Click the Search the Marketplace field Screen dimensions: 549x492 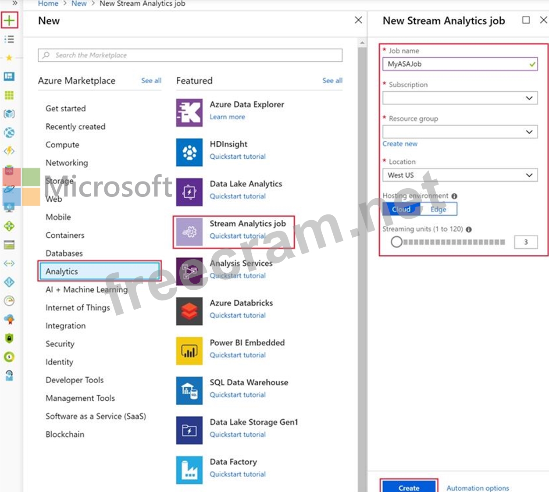190,55
